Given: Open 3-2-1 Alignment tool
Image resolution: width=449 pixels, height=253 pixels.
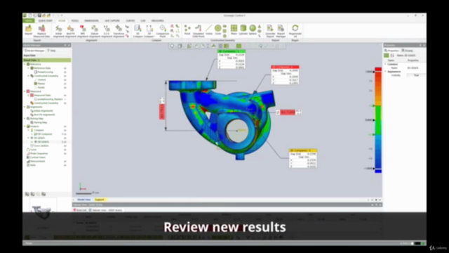Looking at the screenshot, I should (107, 31).
